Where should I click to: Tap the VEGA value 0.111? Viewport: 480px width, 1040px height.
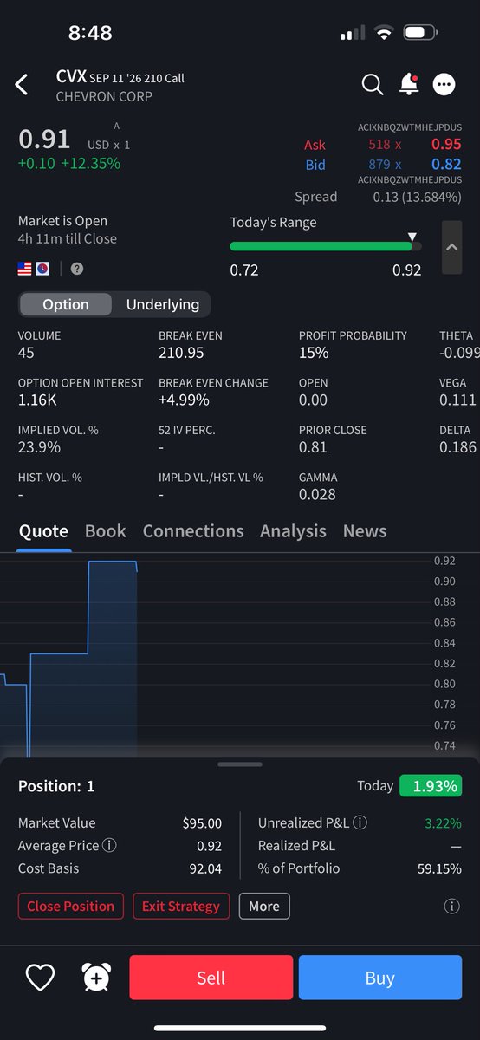coord(457,400)
